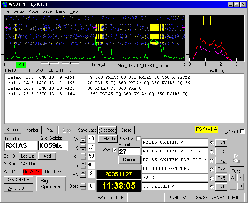The height and width of the screenshot is (203, 248).
Task: Click the Grid 6-digit locator field
Action: click(x=53, y=146)
